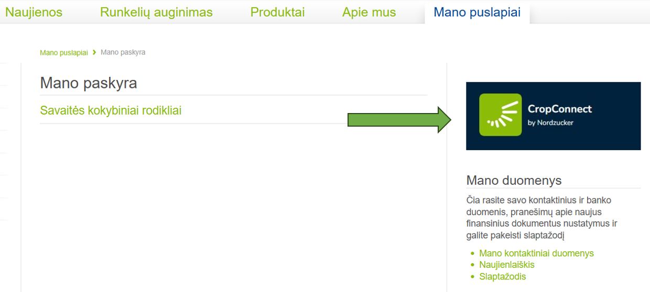The image size is (650, 292).
Task: Open the Produktai menu tab
Action: click(277, 12)
